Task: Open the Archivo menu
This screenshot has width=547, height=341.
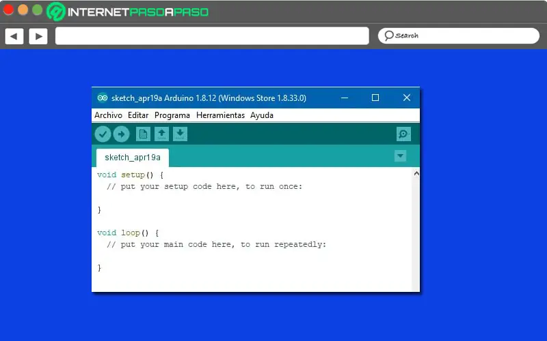Action: [108, 115]
